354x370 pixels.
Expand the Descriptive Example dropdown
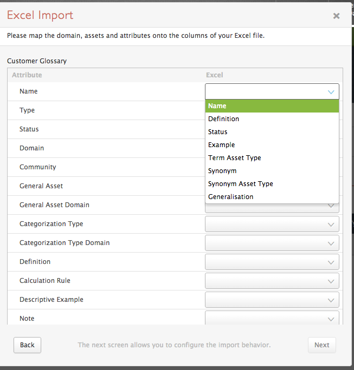point(272,300)
